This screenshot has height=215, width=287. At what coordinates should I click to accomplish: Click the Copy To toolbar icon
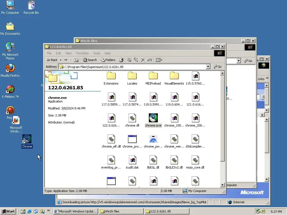pos(136,60)
